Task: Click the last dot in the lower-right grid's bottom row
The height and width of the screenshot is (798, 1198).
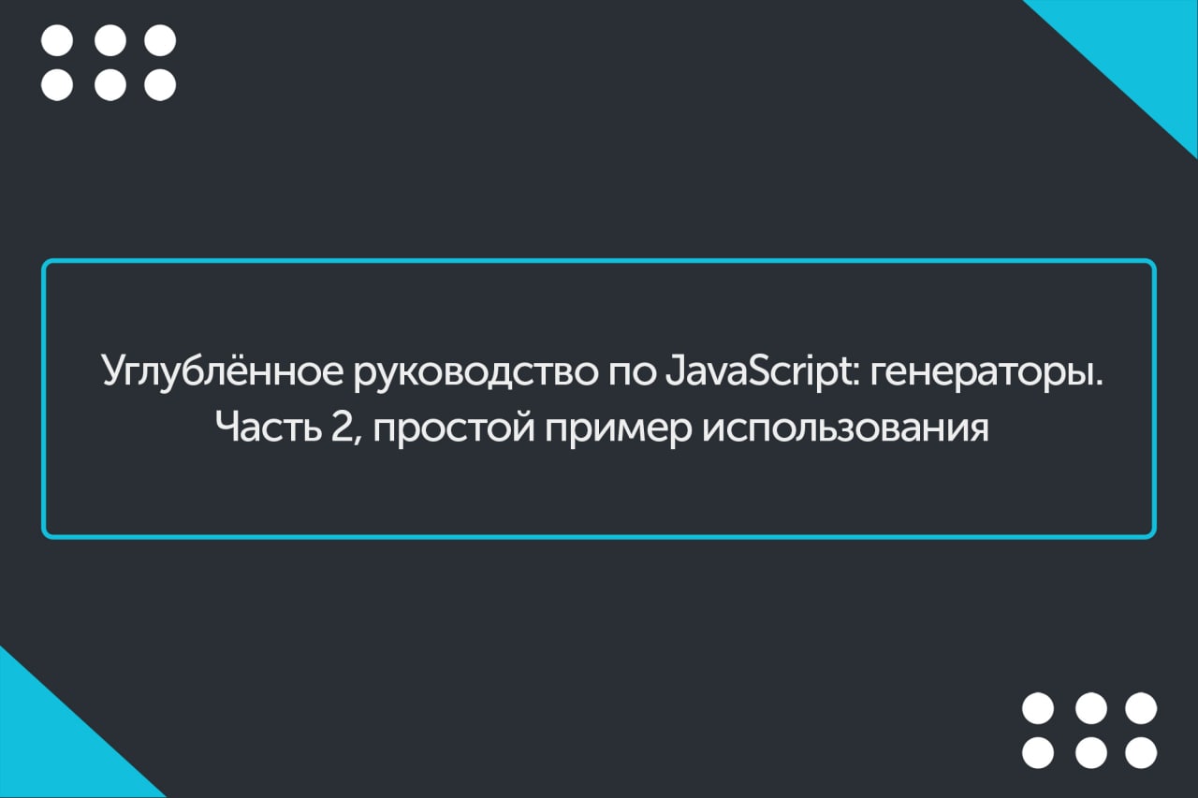Action: point(1141,752)
